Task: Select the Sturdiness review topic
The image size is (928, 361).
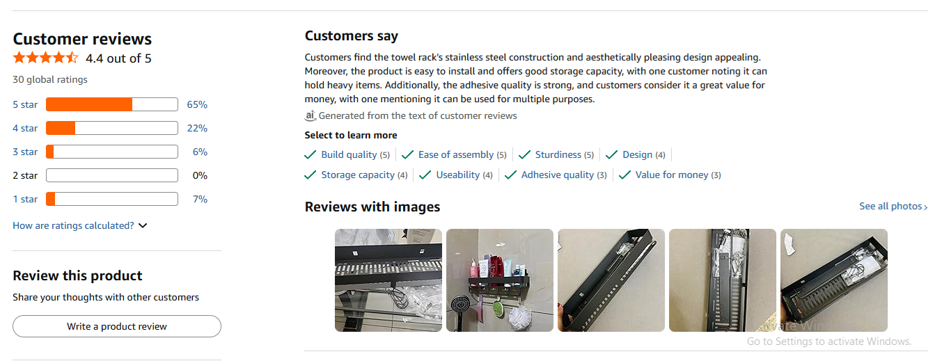Action: click(558, 154)
